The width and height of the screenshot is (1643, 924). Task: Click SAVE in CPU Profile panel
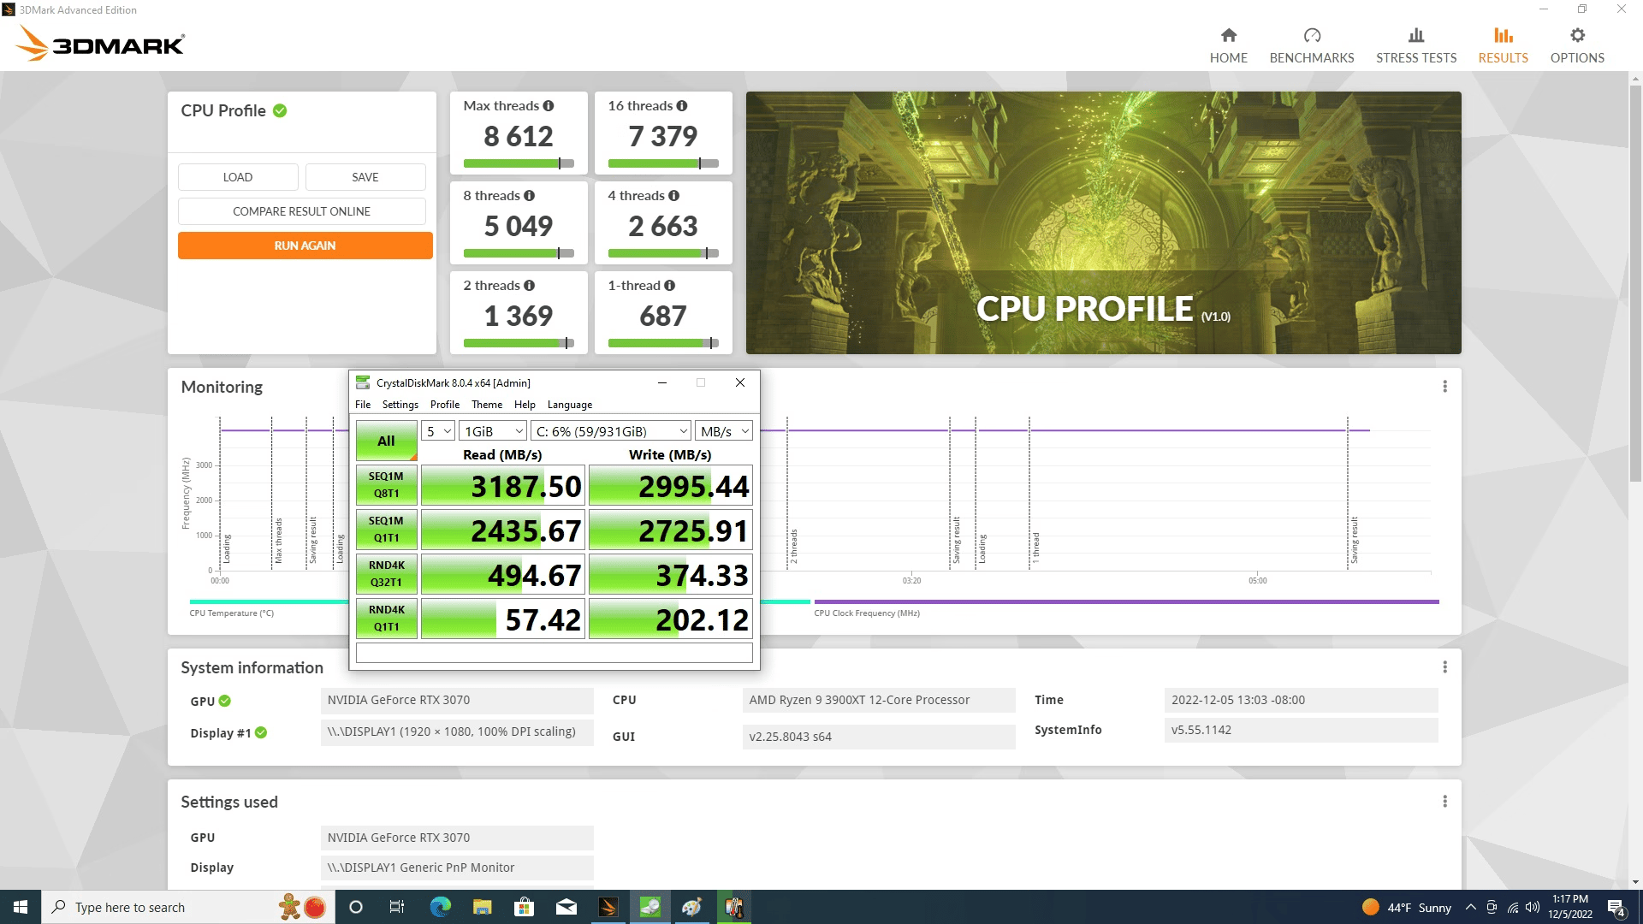pyautogui.click(x=365, y=177)
